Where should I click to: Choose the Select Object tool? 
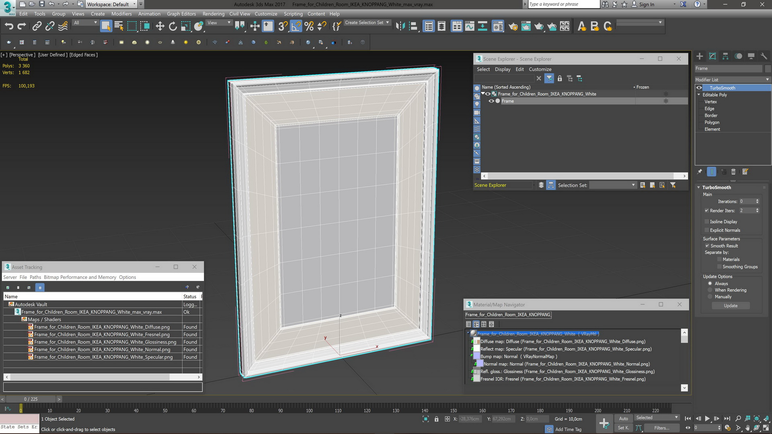[106, 27]
